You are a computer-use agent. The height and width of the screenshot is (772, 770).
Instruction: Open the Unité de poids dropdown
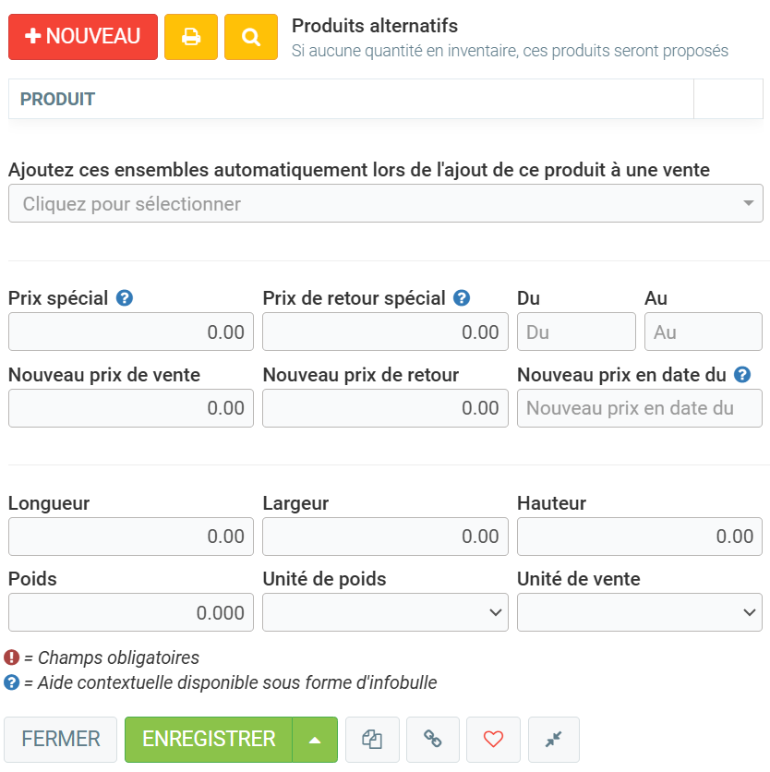pyautogui.click(x=385, y=611)
